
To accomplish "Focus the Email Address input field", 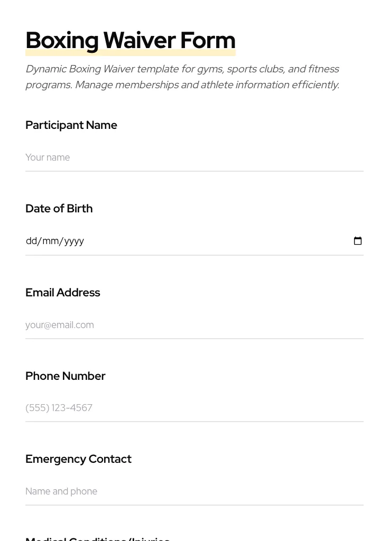I will tap(194, 325).
